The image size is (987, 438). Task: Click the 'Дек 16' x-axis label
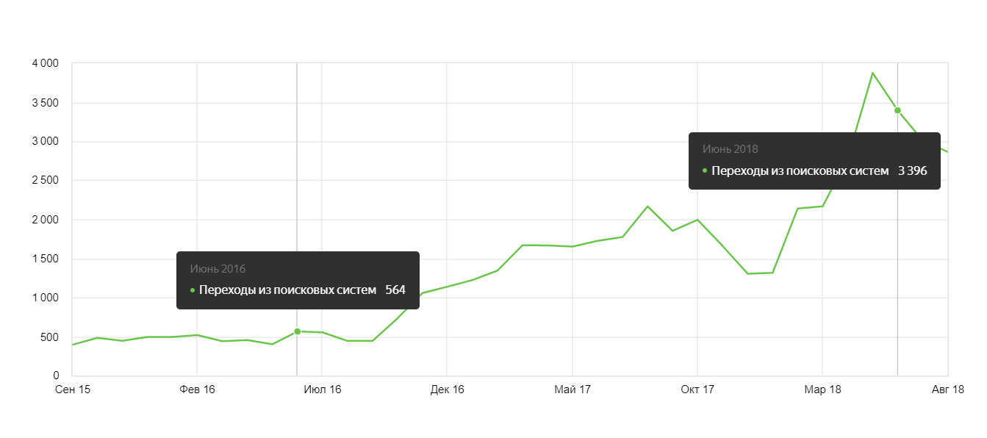[x=447, y=389]
